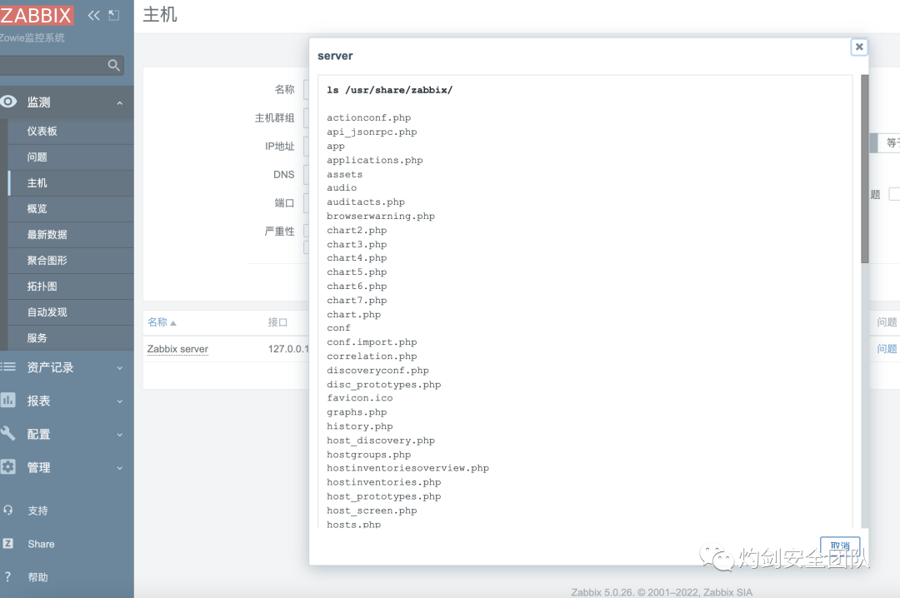900x598 pixels.
Task: Click discoveryconf.php in the output
Action: 377,371
